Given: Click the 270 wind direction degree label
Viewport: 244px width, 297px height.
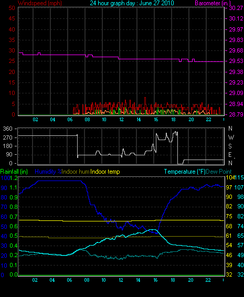Looking at the screenshot, I should coord(7,137).
